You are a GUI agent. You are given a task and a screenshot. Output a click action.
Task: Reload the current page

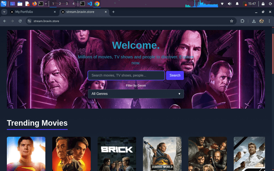20,21
